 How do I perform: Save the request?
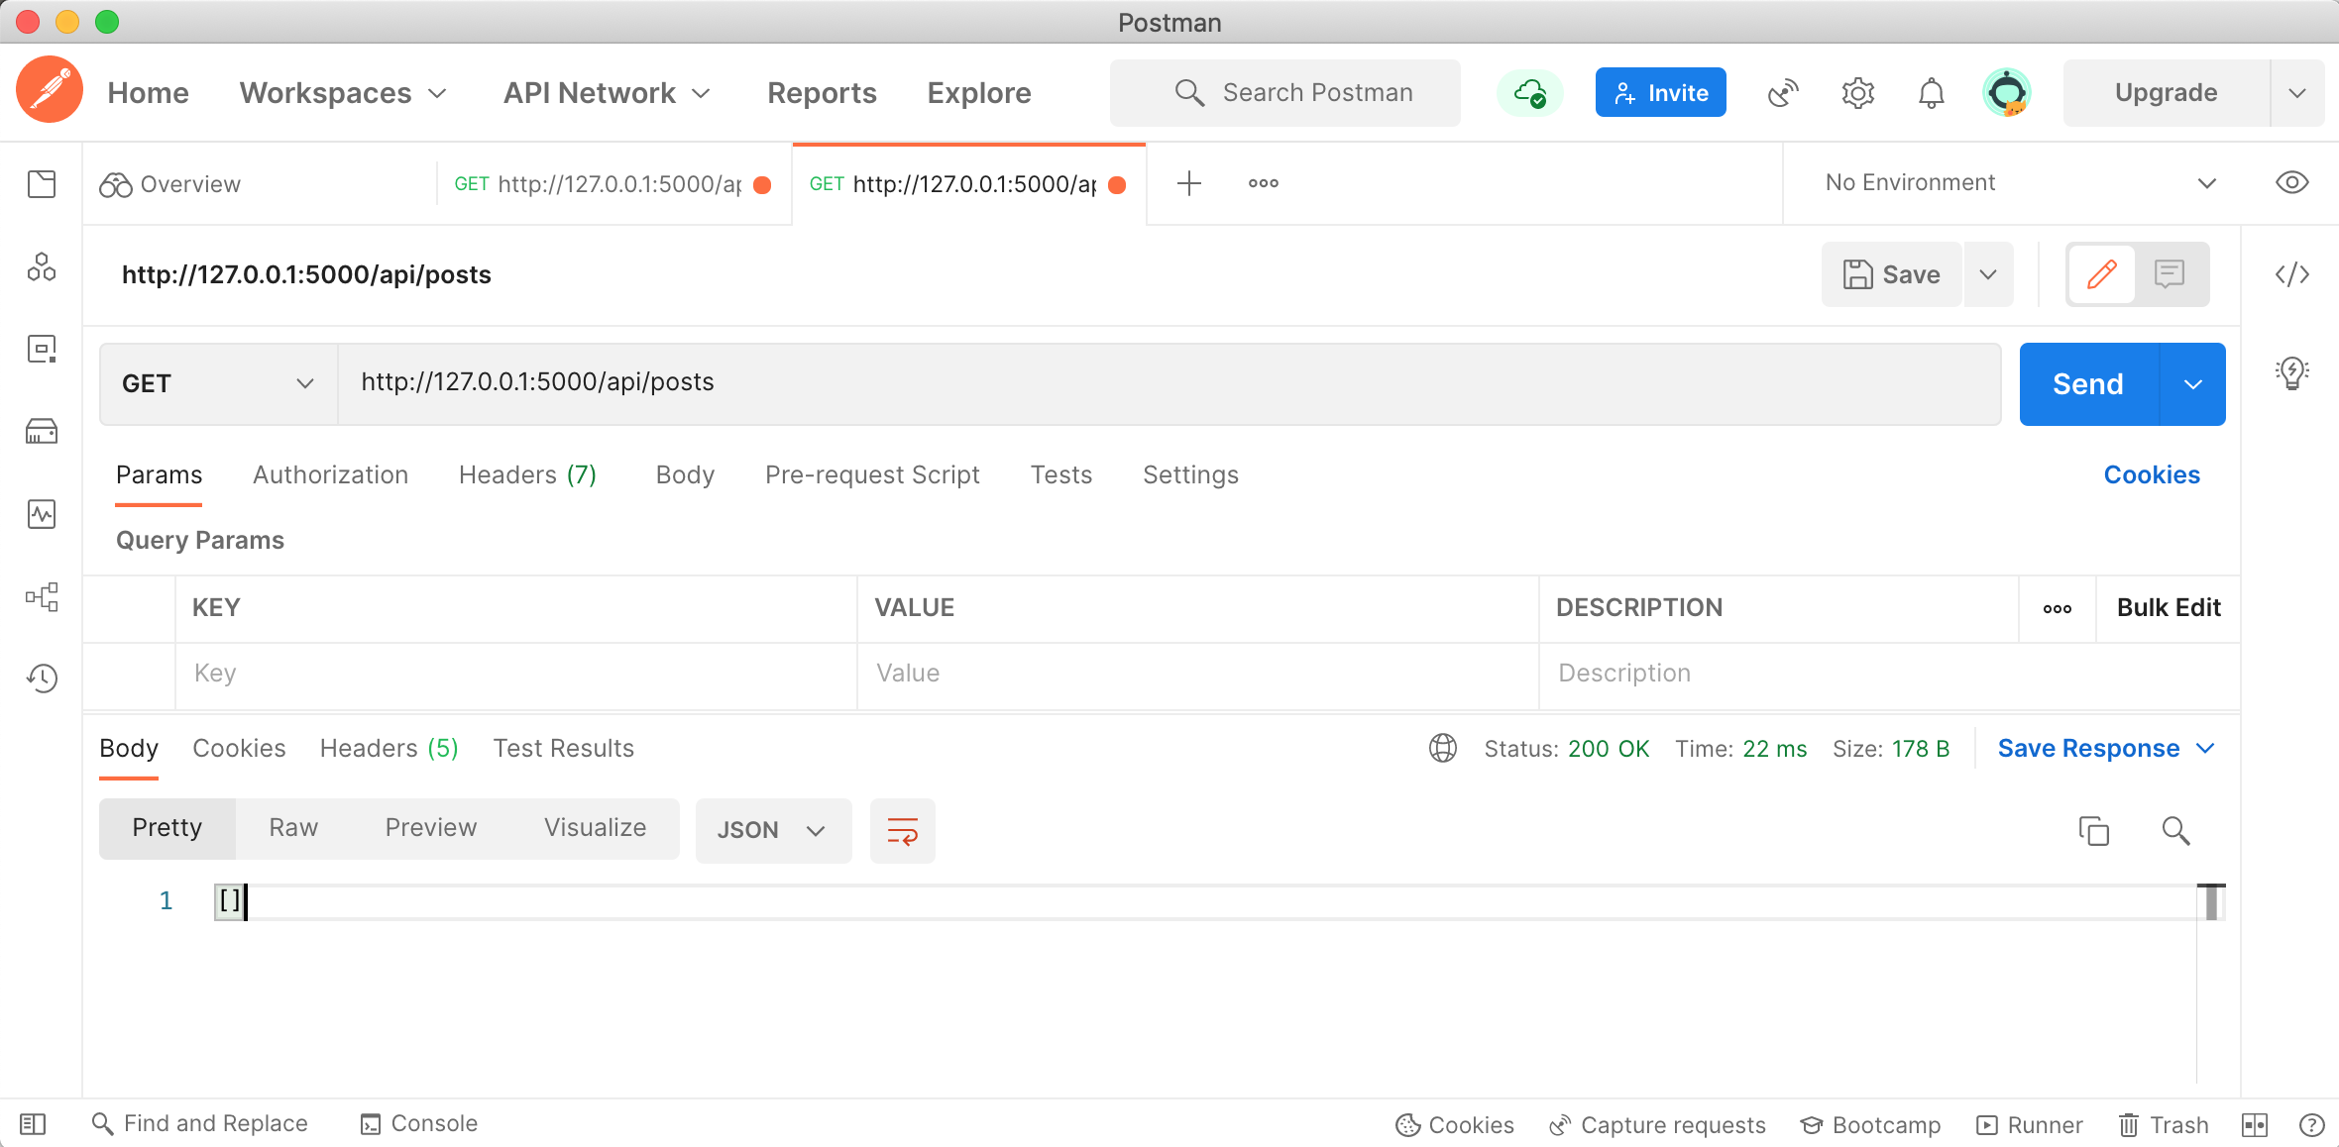click(x=1892, y=274)
